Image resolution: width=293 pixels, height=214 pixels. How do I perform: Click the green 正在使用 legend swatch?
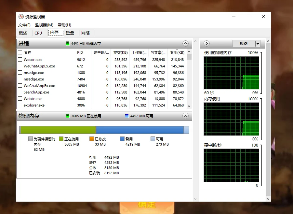click(x=61, y=139)
